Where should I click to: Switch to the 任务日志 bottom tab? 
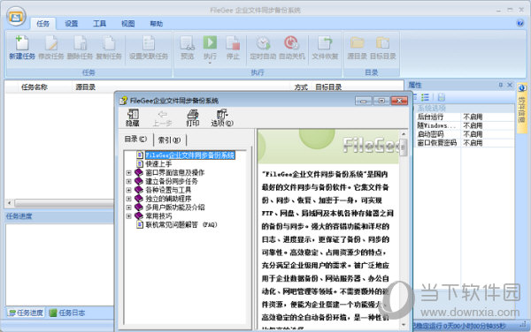click(68, 313)
